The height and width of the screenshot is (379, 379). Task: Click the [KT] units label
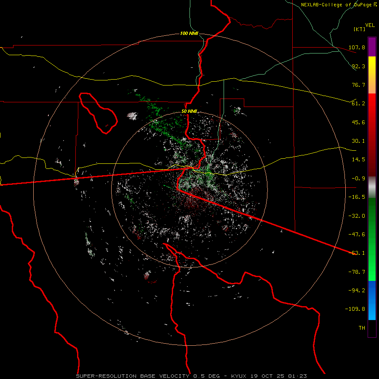360,29
